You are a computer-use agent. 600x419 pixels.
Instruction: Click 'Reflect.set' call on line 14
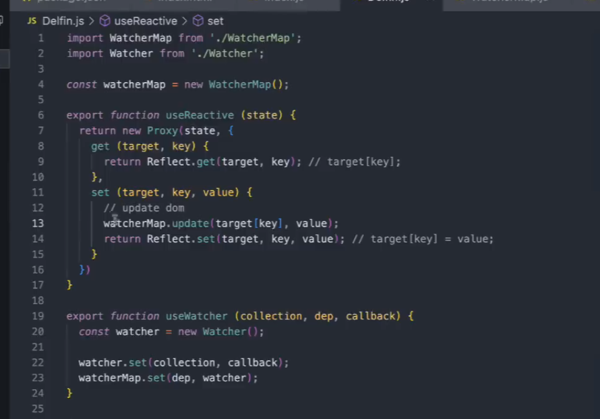pos(181,239)
